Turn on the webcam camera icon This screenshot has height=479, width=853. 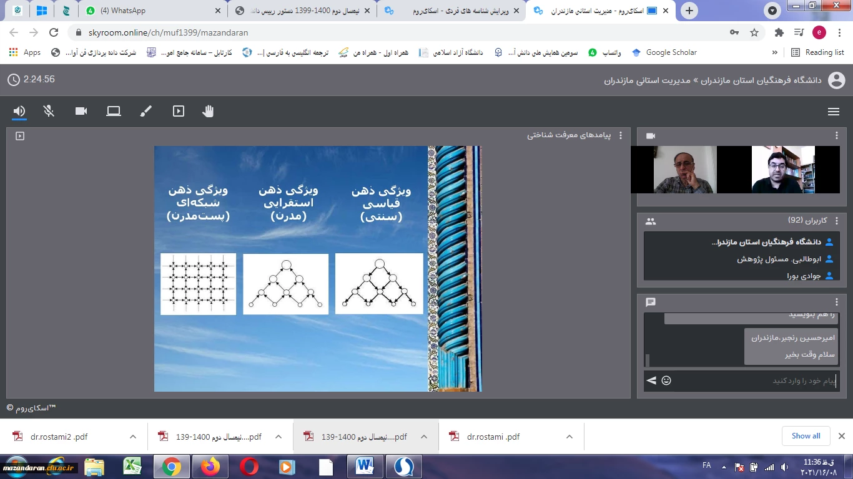81,111
